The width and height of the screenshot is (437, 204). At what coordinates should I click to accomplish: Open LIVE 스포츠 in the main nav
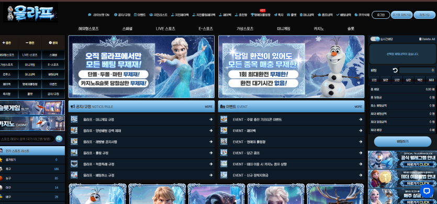(x=165, y=29)
